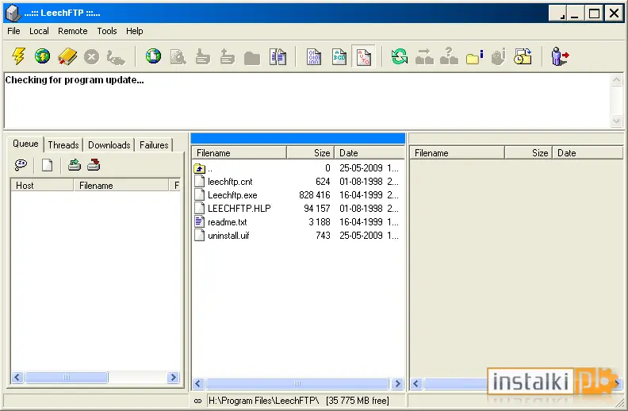628x411 pixels.
Task: Click the globe with lightning connect icon
Action: coord(43,56)
